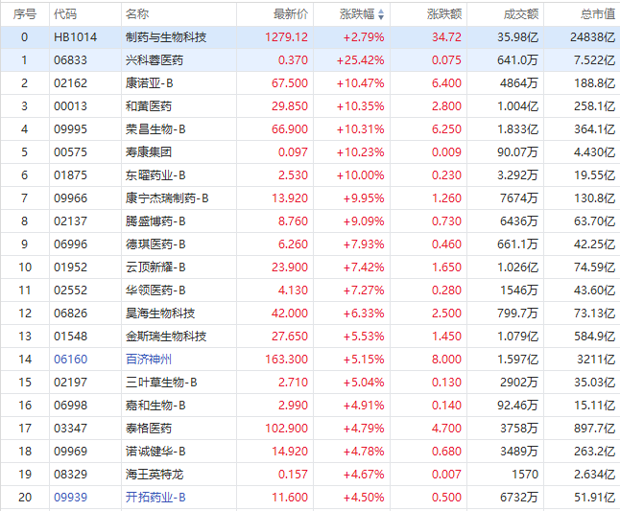The height and width of the screenshot is (511, 620).
Task: Select the 寿康集团 row name
Action: (x=148, y=152)
